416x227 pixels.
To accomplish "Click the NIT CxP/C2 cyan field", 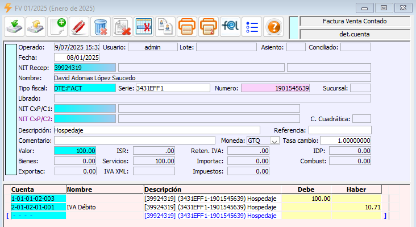I will (x=85, y=119).
